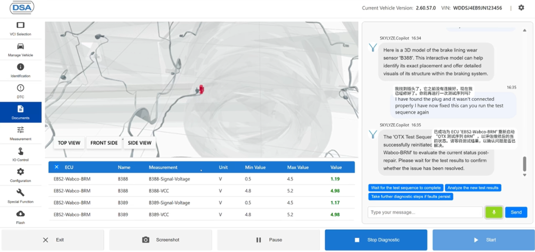Click chat scroll down arrow

coord(525,175)
